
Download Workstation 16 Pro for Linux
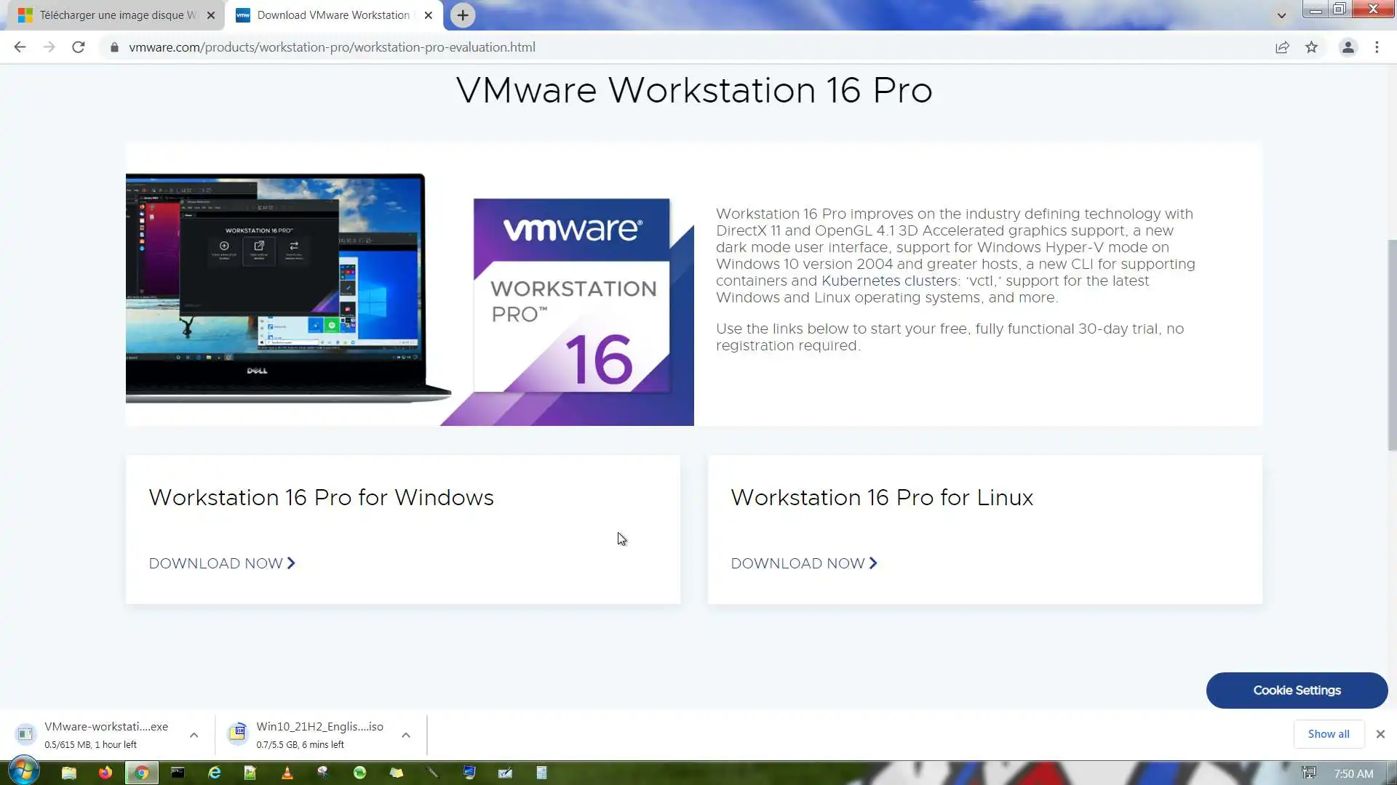pyautogui.click(x=803, y=563)
